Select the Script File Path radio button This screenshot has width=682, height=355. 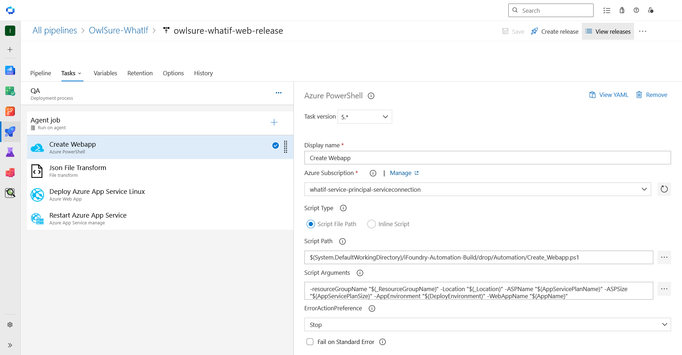pyautogui.click(x=311, y=224)
